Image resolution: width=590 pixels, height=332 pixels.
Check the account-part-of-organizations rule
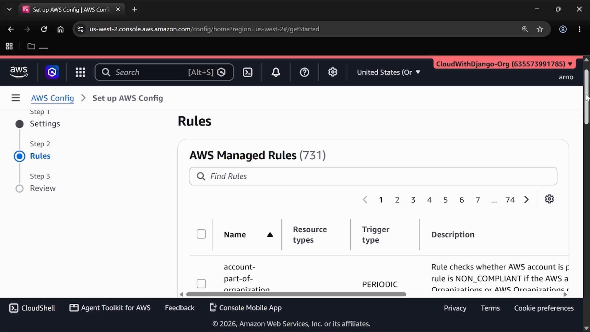coord(201,284)
